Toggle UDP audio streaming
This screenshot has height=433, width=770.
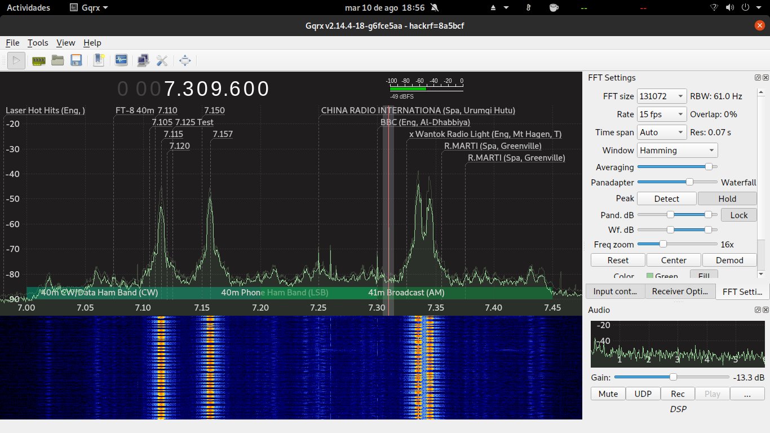tap(643, 394)
